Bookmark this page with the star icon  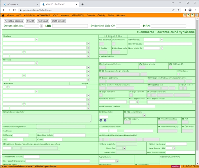point(178,10)
